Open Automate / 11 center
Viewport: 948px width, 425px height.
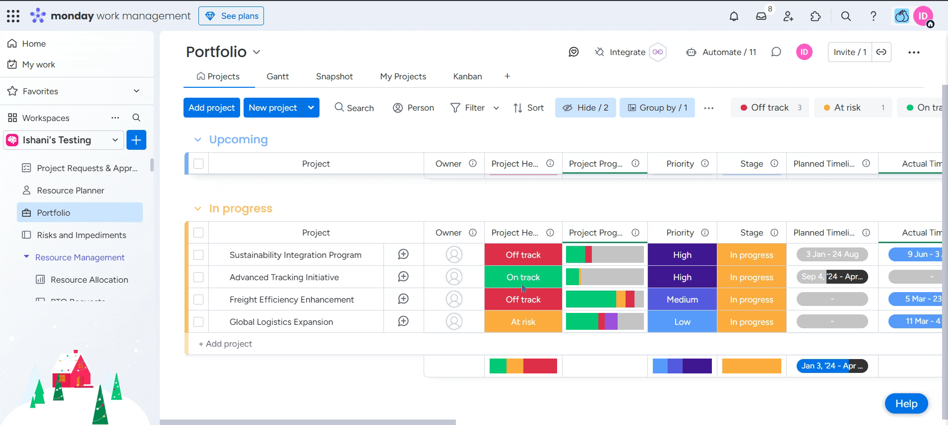721,52
